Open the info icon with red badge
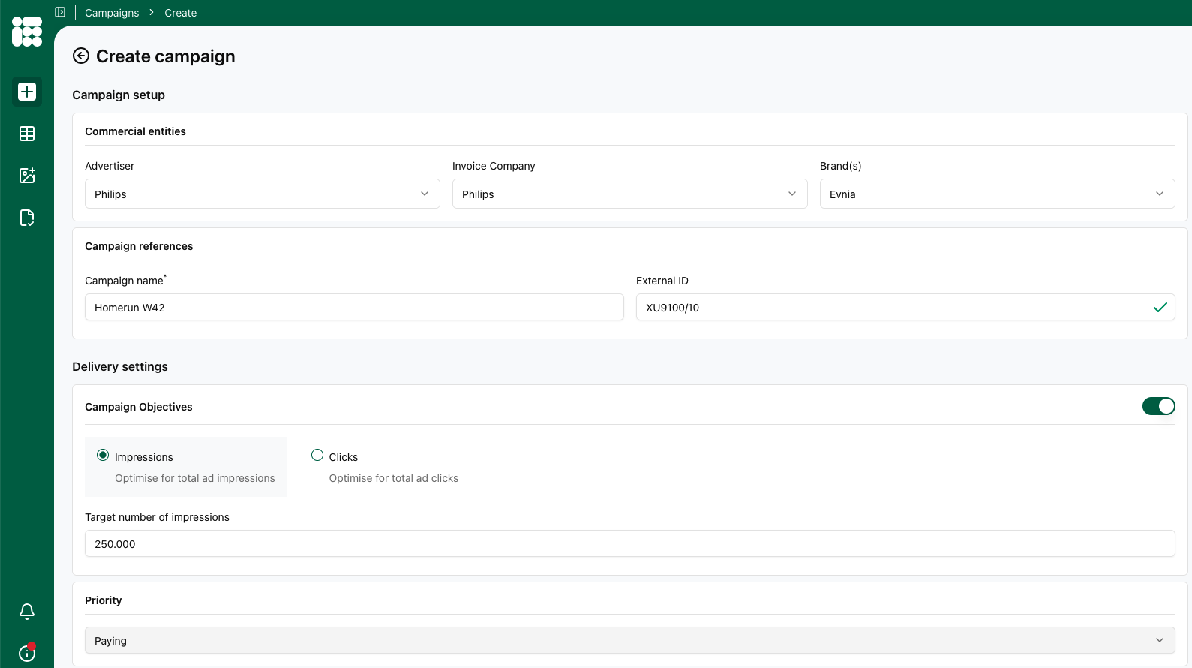The width and height of the screenshot is (1192, 668). pyautogui.click(x=27, y=652)
